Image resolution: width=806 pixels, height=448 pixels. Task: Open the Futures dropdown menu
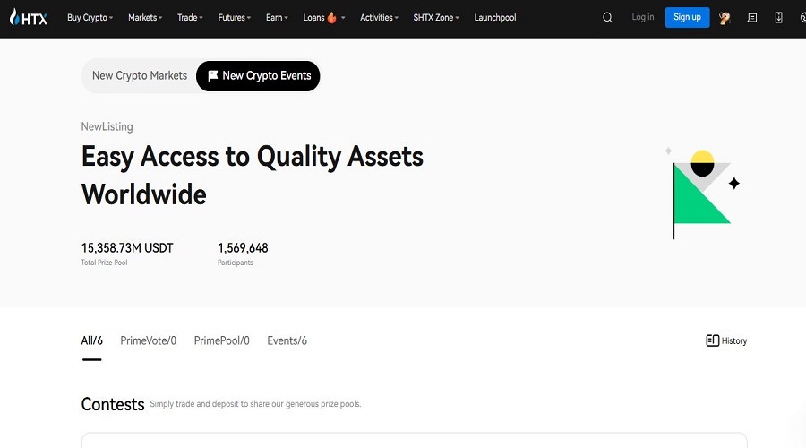235,17
